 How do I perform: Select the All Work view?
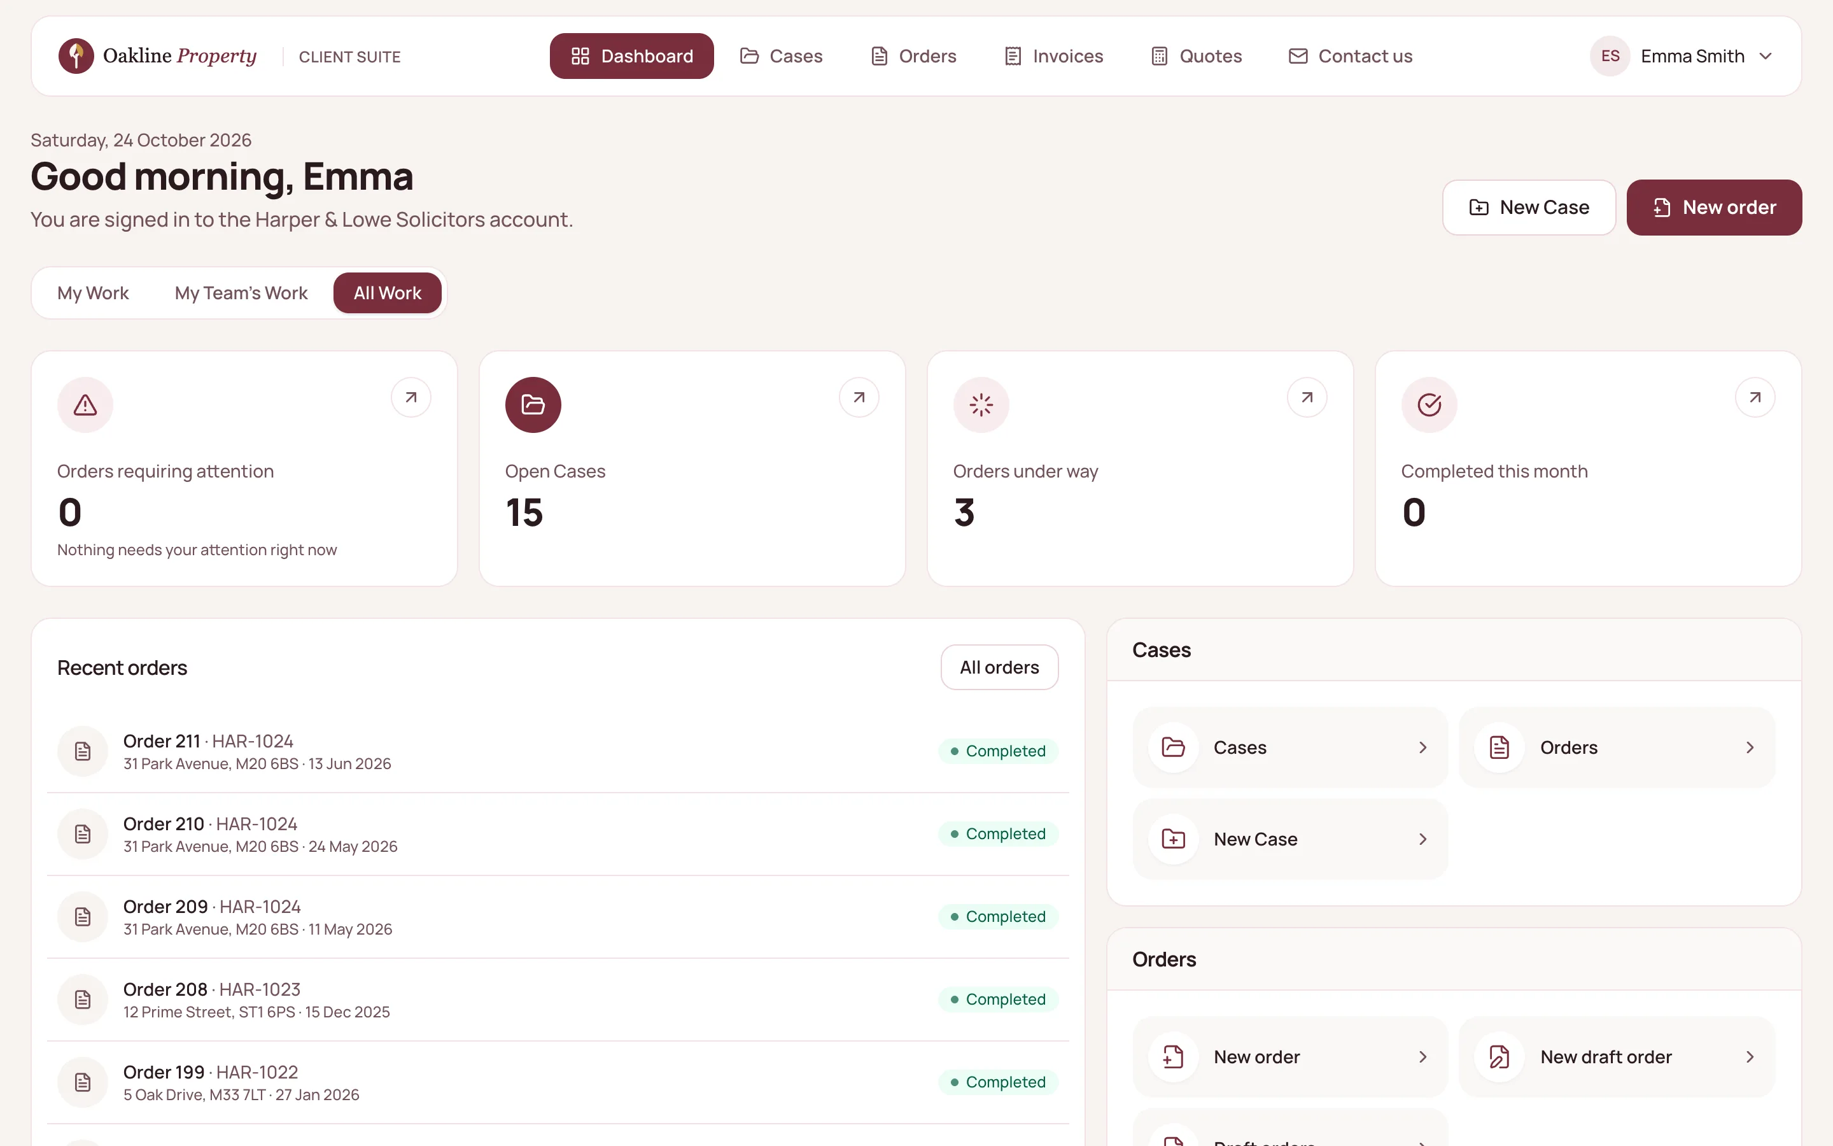387,293
